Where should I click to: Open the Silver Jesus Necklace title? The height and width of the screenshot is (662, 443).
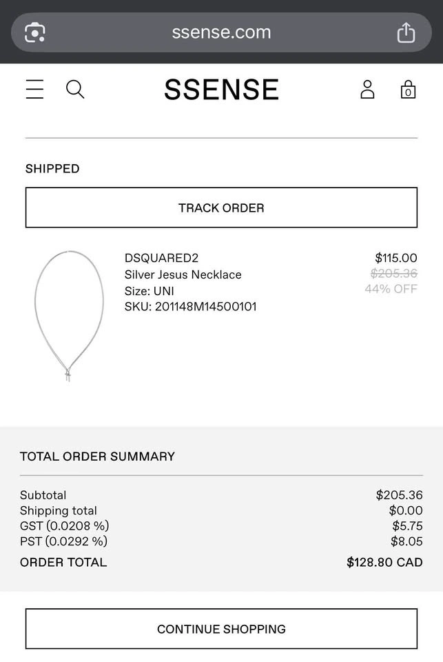click(183, 274)
